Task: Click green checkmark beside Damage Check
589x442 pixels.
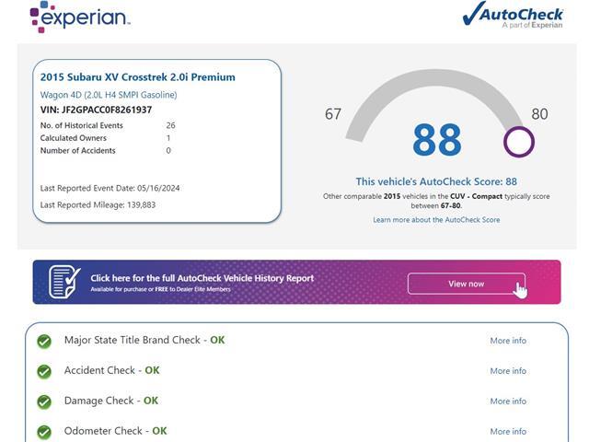Action: click(x=43, y=402)
